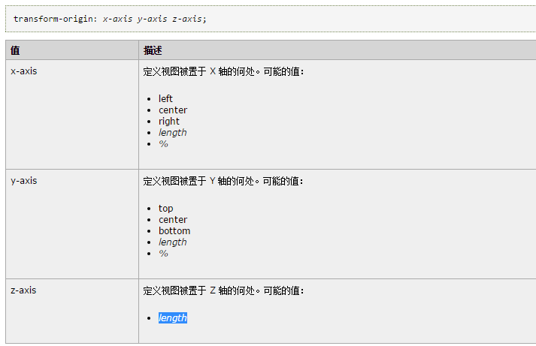Click the Z 轴 description sentence
The height and width of the screenshot is (346, 536).
pos(223,290)
